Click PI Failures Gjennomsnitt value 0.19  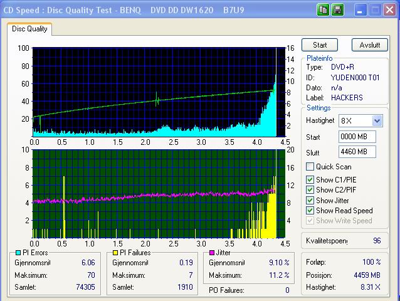186,263
